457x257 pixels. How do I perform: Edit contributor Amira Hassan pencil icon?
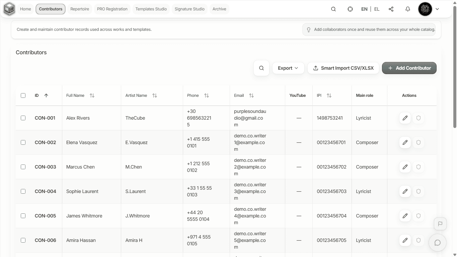pyautogui.click(x=405, y=240)
